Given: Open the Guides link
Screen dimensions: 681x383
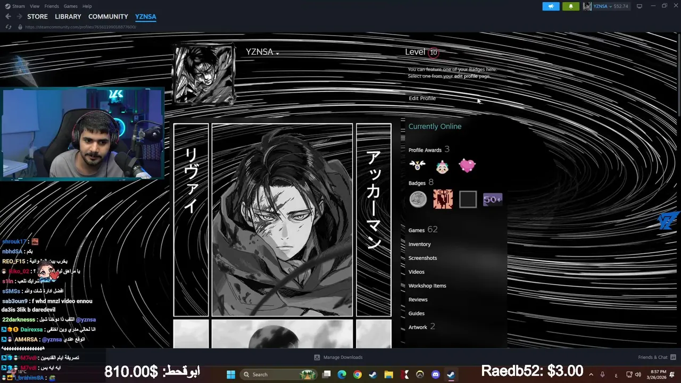Looking at the screenshot, I should click(x=417, y=313).
